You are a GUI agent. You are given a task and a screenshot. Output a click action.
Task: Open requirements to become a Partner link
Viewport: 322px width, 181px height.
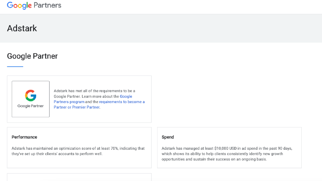click(x=99, y=104)
